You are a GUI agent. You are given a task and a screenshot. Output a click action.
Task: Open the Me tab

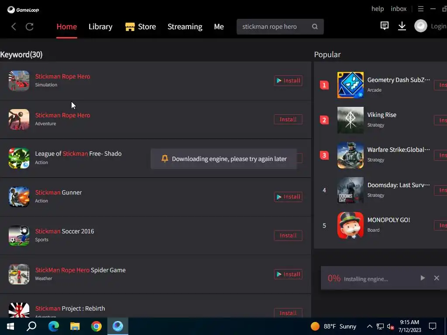[x=219, y=27]
